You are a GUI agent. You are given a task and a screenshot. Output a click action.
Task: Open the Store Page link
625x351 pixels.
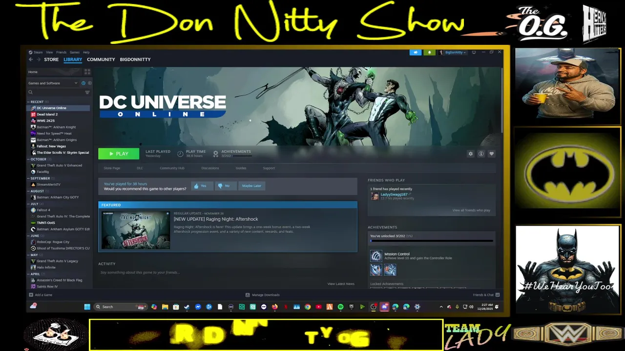click(x=112, y=168)
